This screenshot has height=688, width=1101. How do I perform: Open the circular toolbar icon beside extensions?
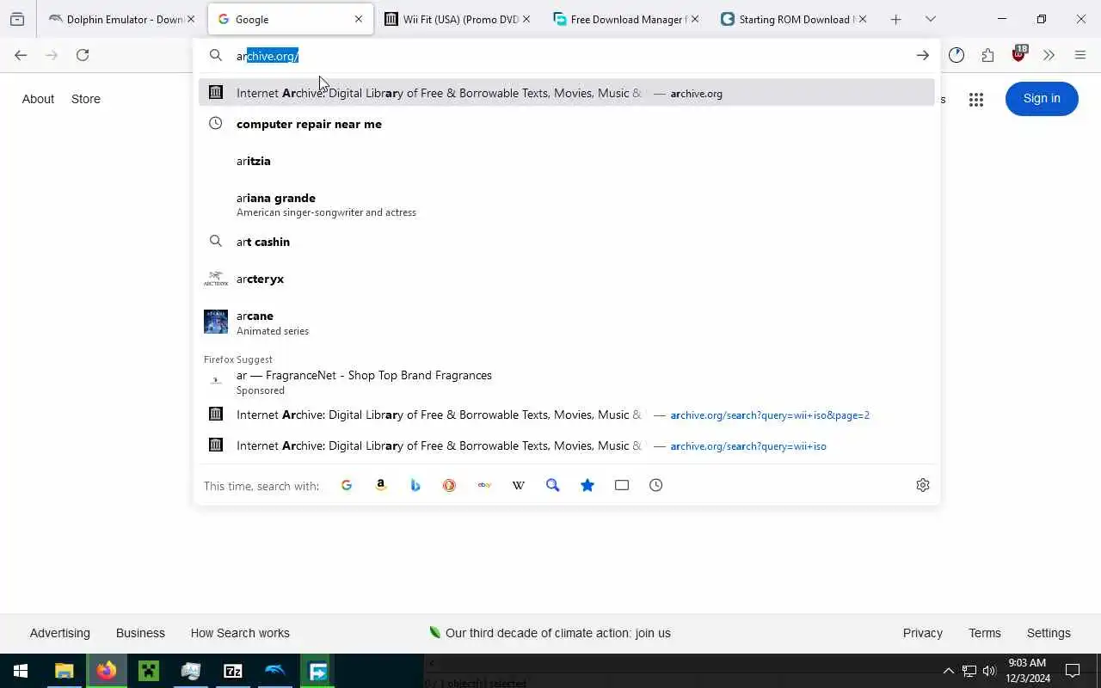coord(956,55)
